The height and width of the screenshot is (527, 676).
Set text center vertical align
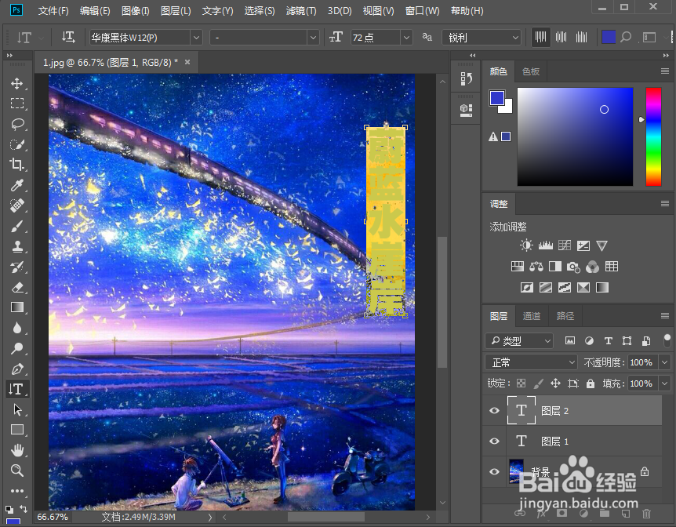pyautogui.click(x=561, y=38)
